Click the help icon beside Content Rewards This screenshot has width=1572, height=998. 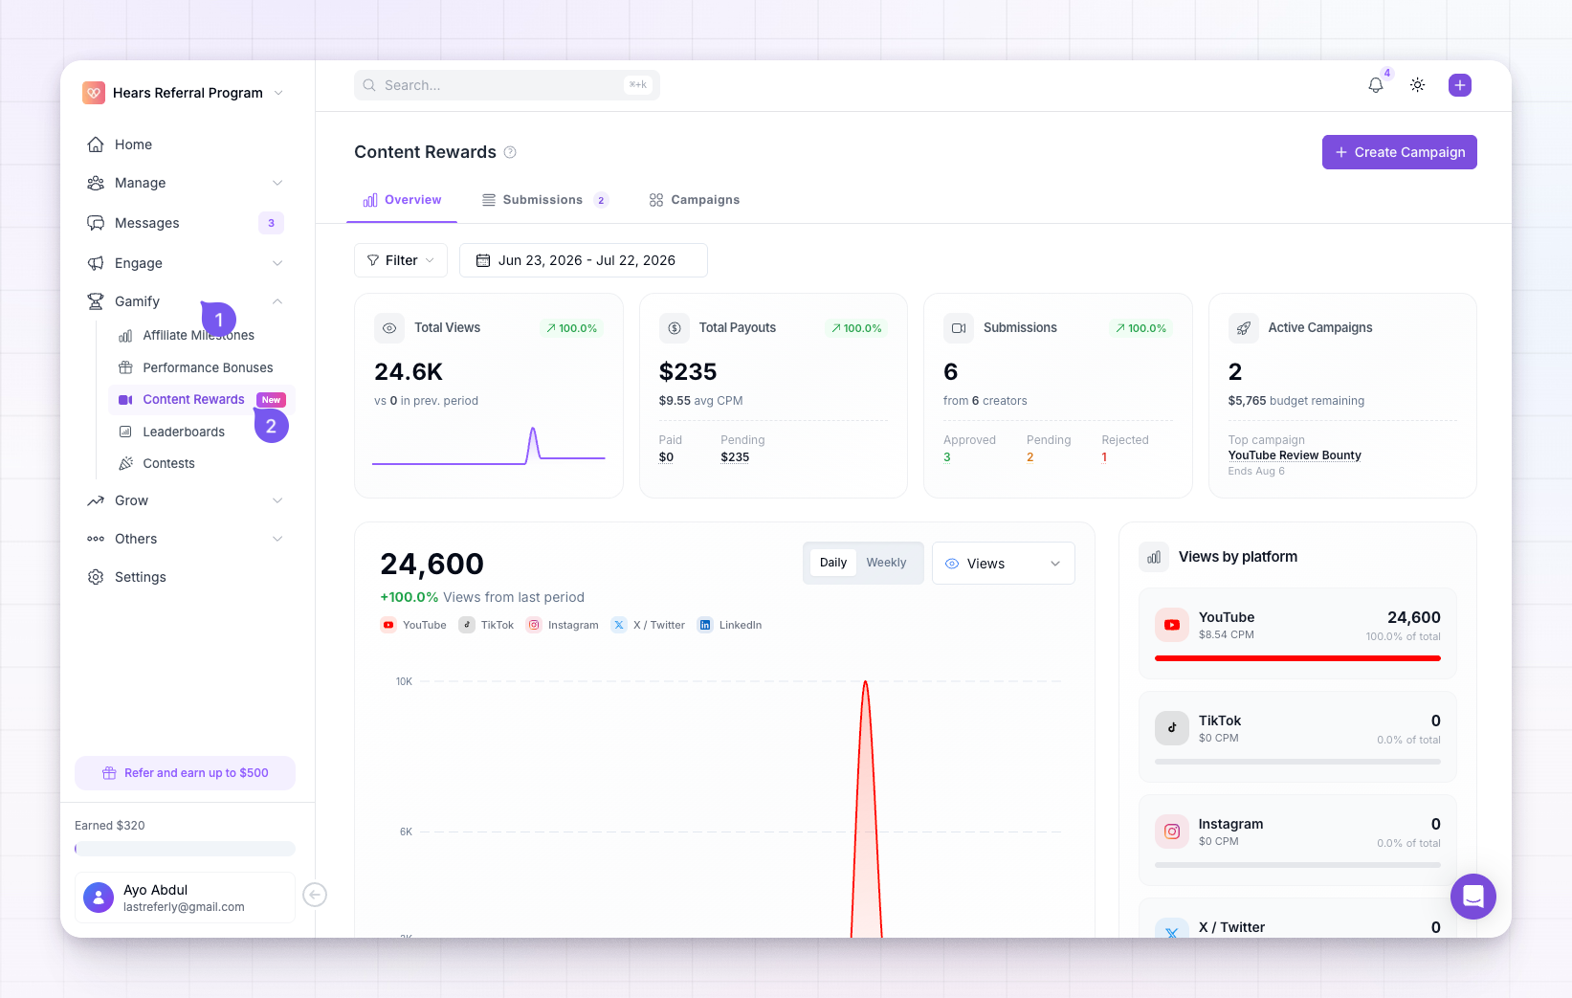coord(510,152)
